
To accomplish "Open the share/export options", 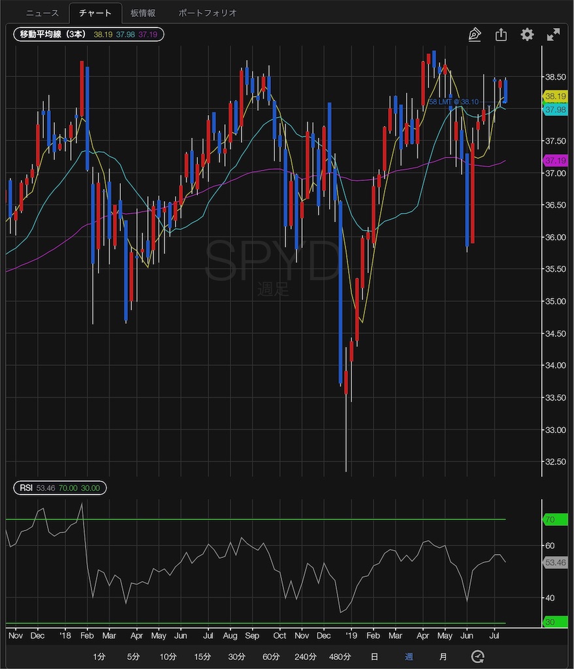I will pos(501,34).
